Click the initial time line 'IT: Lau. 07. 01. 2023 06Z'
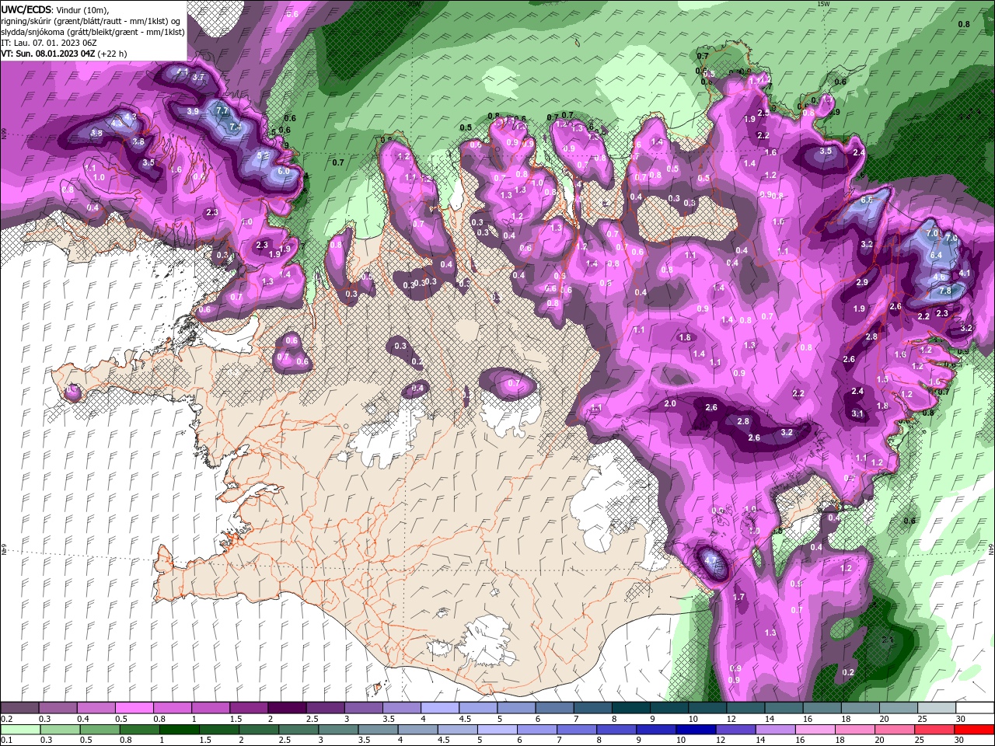The image size is (995, 746). pos(49,43)
